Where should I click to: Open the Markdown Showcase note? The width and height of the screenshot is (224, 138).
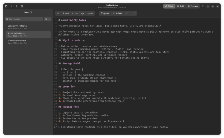28,42
